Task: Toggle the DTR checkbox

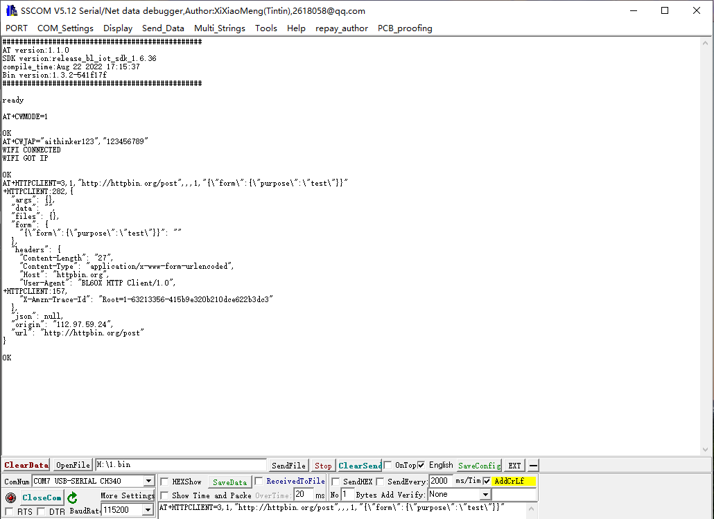Action: (x=41, y=511)
